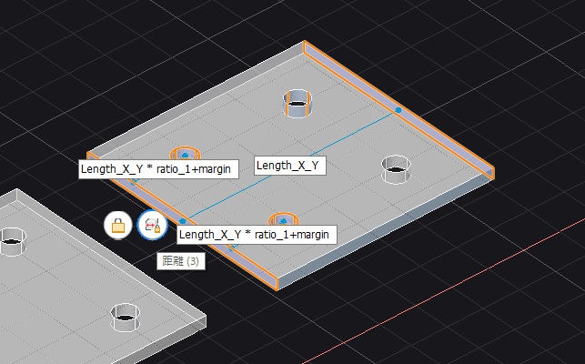The image size is (585, 364).
Task: Click the blue point on the near orange edge
Action: [183, 221]
